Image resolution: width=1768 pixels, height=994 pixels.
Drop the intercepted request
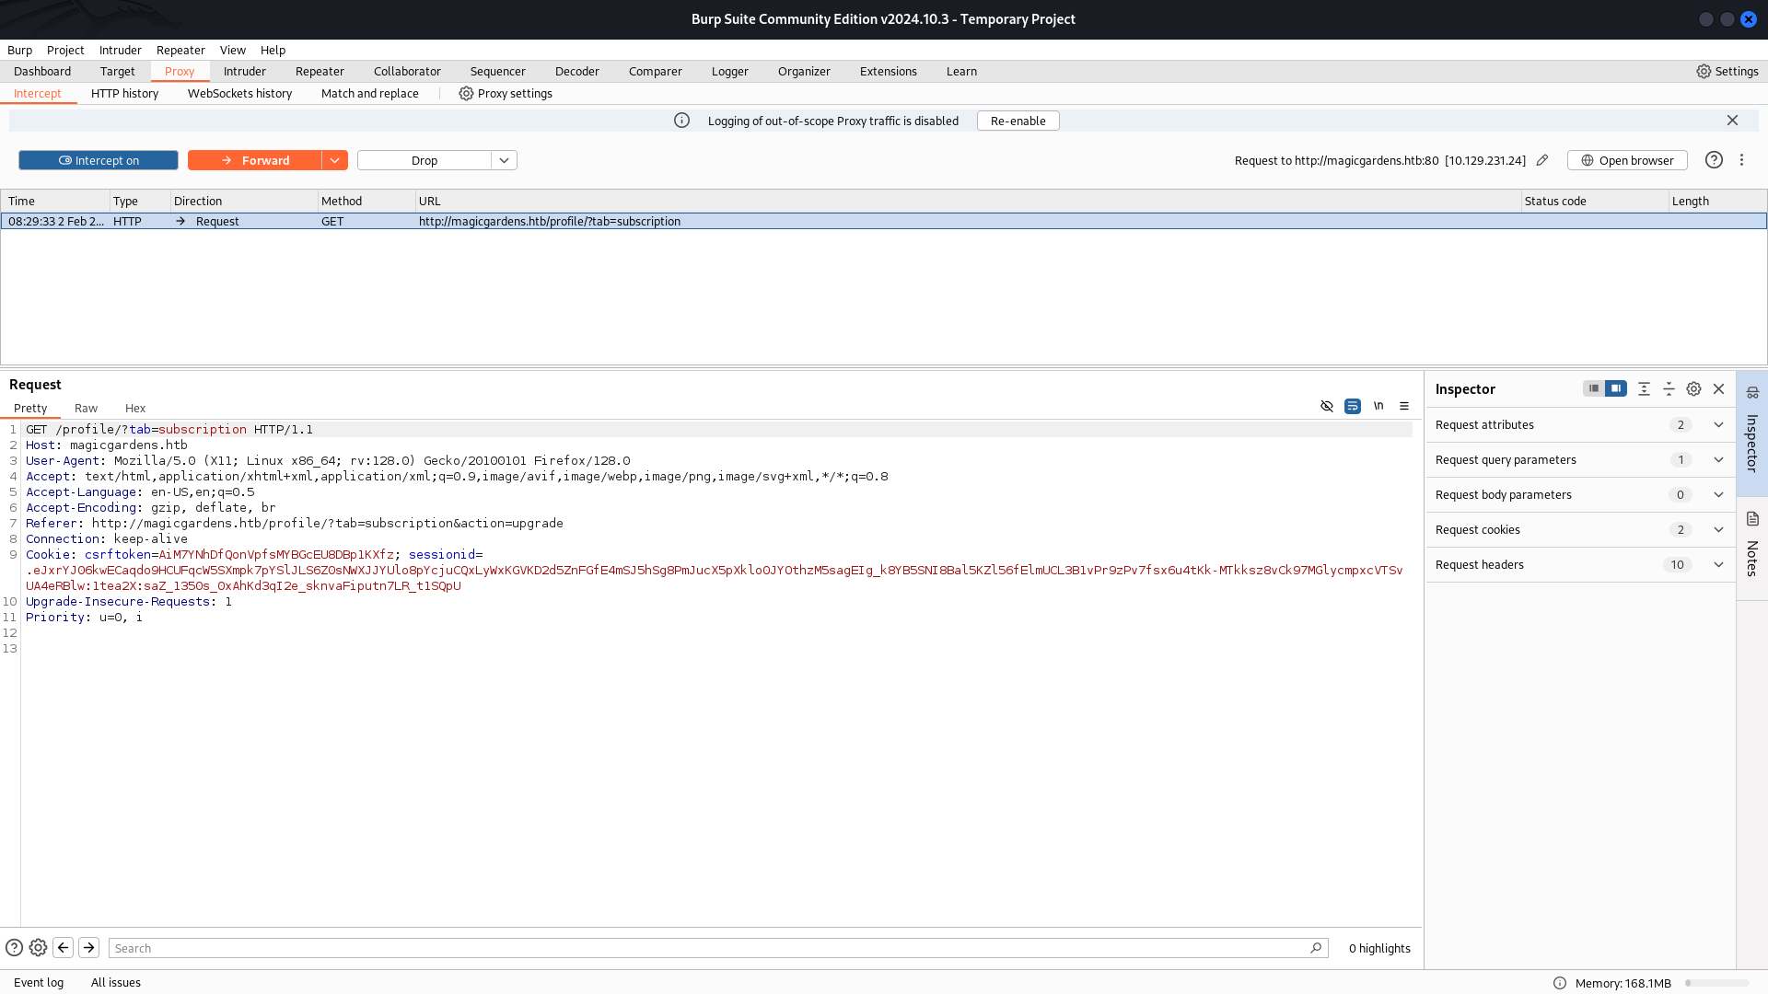[425, 160]
